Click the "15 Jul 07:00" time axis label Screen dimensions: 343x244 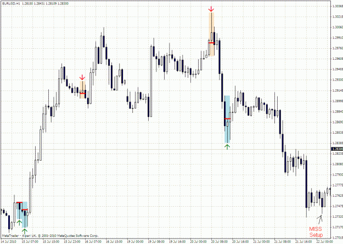[30, 242]
